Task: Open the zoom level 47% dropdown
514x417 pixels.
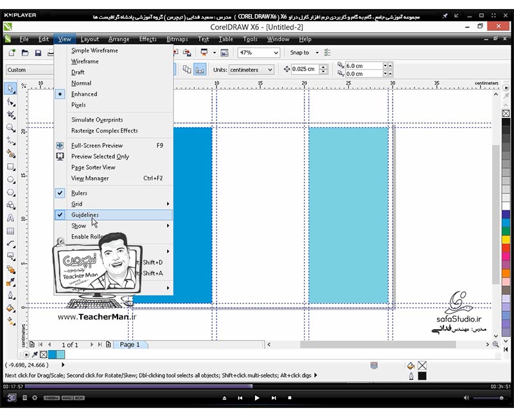Action: 276,53
